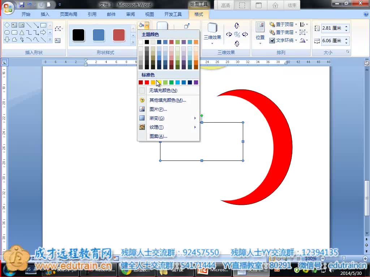
Task: Switch to the 插入 ribbon tab
Action: (x=45, y=14)
